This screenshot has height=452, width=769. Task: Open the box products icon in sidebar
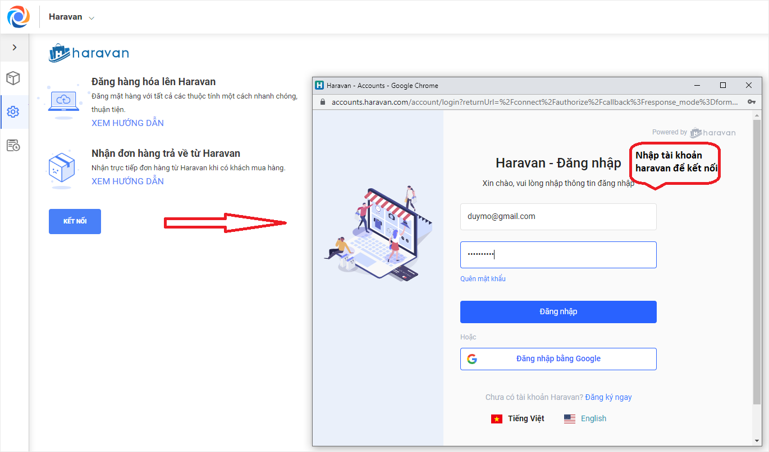click(x=13, y=78)
